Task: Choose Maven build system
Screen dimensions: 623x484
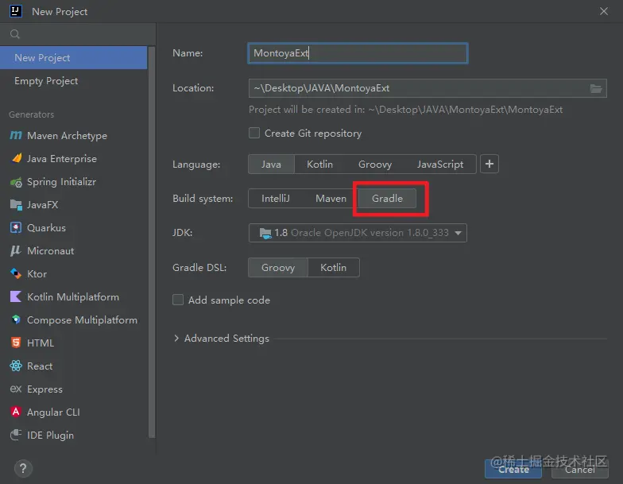Action: pos(331,199)
